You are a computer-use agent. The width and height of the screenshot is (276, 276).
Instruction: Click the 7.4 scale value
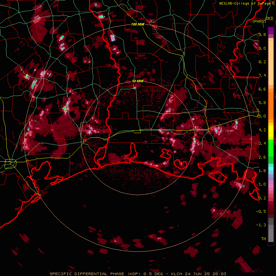(x=262, y=75)
